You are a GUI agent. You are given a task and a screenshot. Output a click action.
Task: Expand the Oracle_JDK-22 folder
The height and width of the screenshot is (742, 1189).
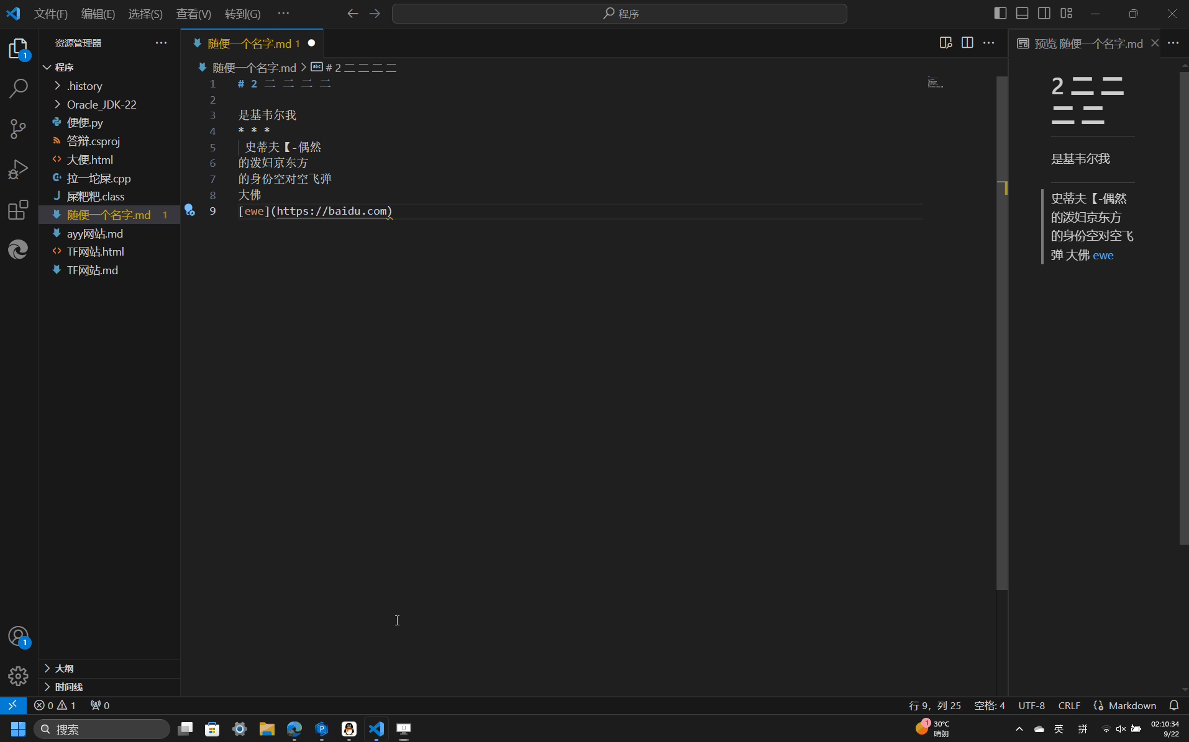click(x=109, y=104)
